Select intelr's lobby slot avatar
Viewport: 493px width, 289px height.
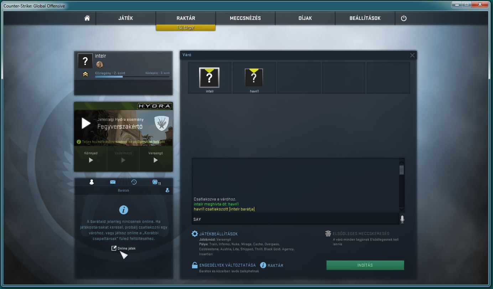click(x=209, y=77)
